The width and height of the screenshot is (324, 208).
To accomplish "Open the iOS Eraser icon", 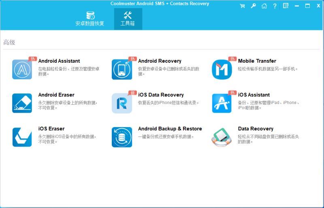I will (x=22, y=137).
